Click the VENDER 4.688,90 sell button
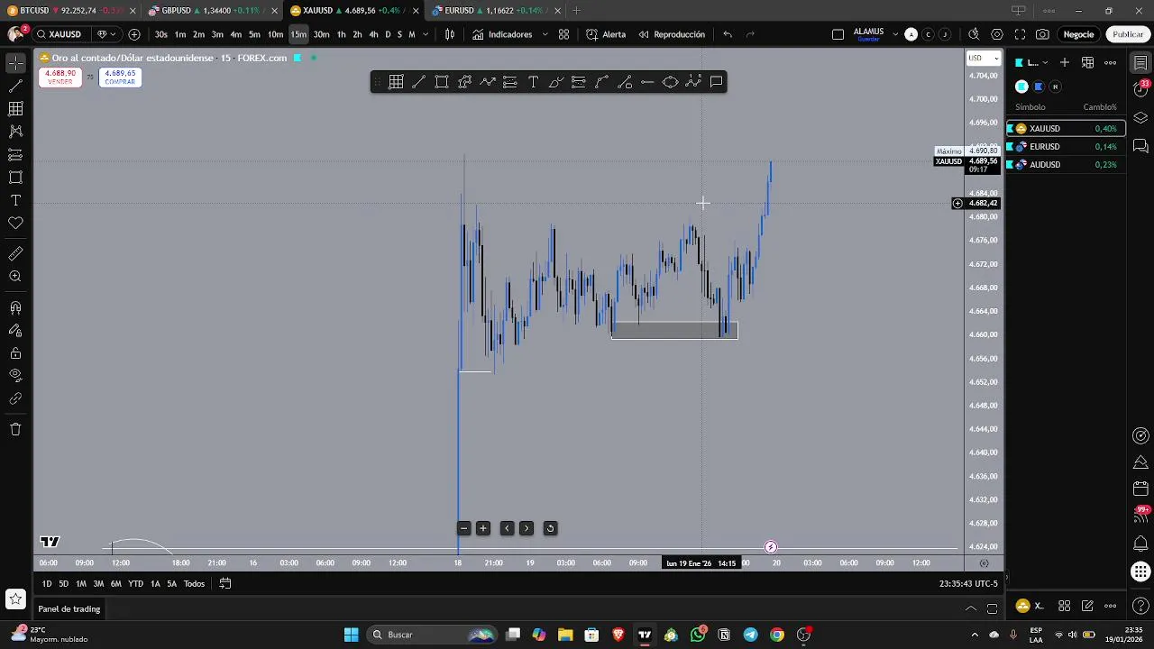Viewport: 1154px width, 649px height. pos(60,78)
